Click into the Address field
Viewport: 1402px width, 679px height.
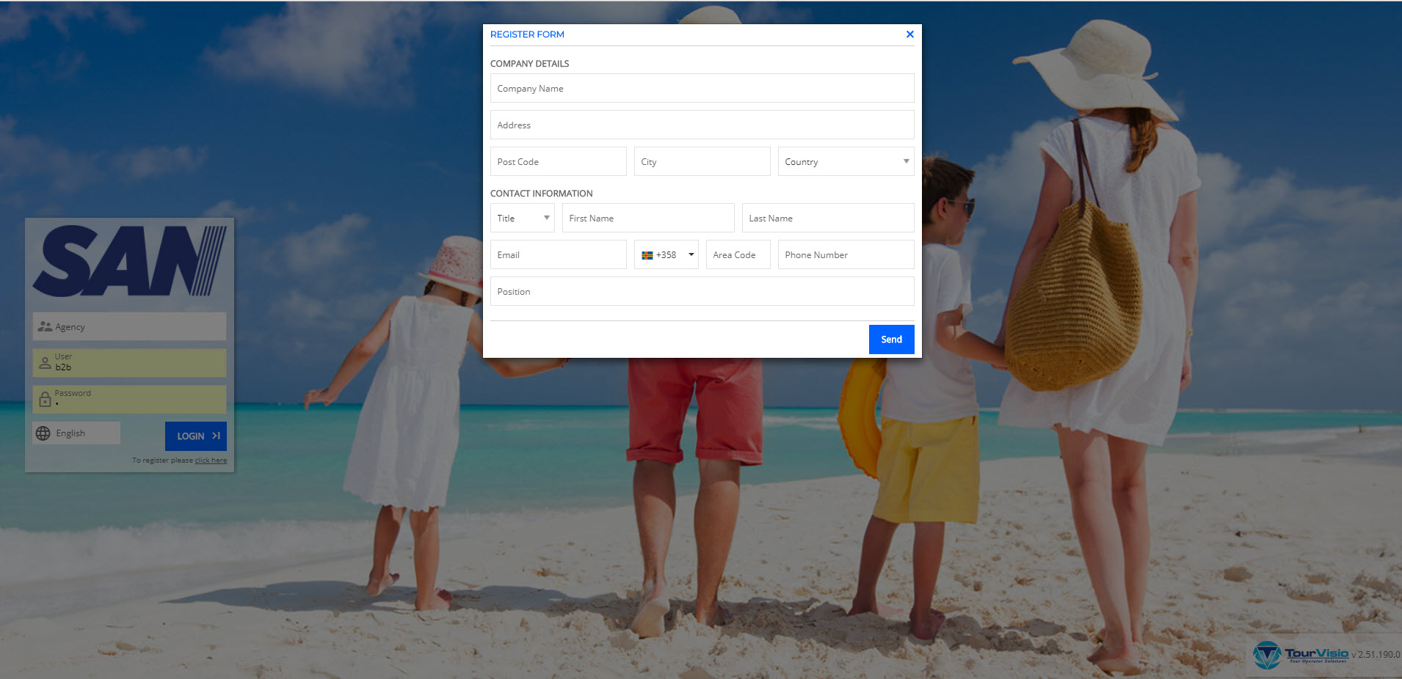(x=702, y=125)
